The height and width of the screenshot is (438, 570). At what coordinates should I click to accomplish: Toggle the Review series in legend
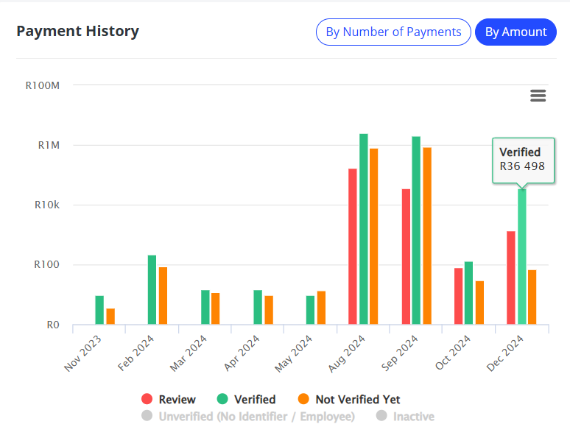pos(177,400)
